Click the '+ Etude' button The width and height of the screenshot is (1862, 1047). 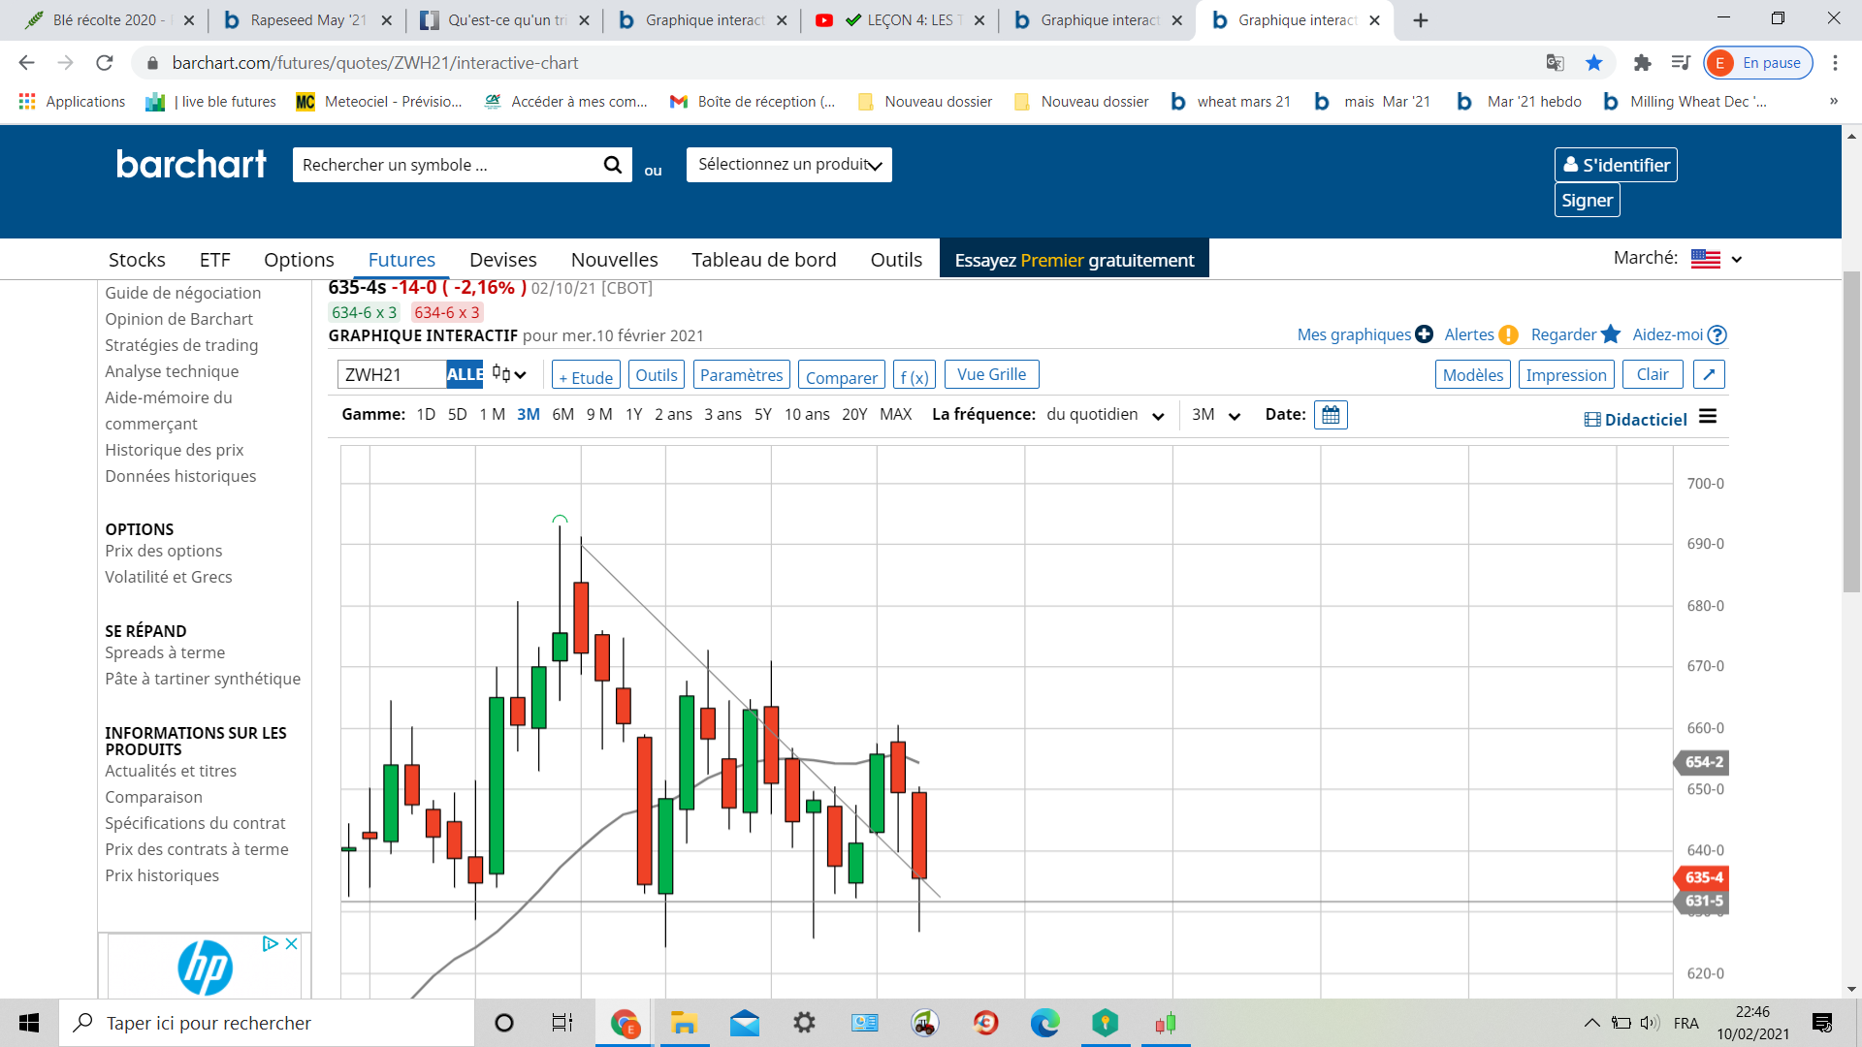click(586, 376)
